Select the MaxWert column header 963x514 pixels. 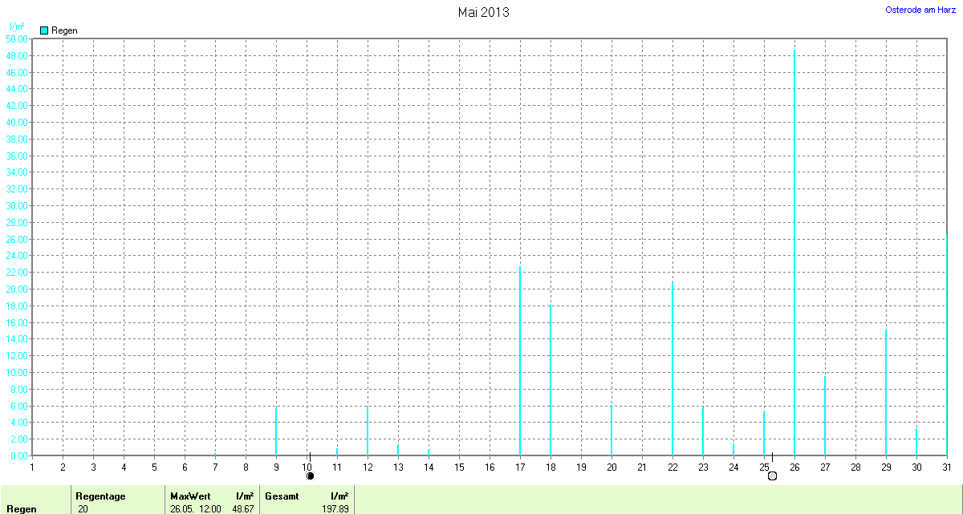[x=189, y=496]
